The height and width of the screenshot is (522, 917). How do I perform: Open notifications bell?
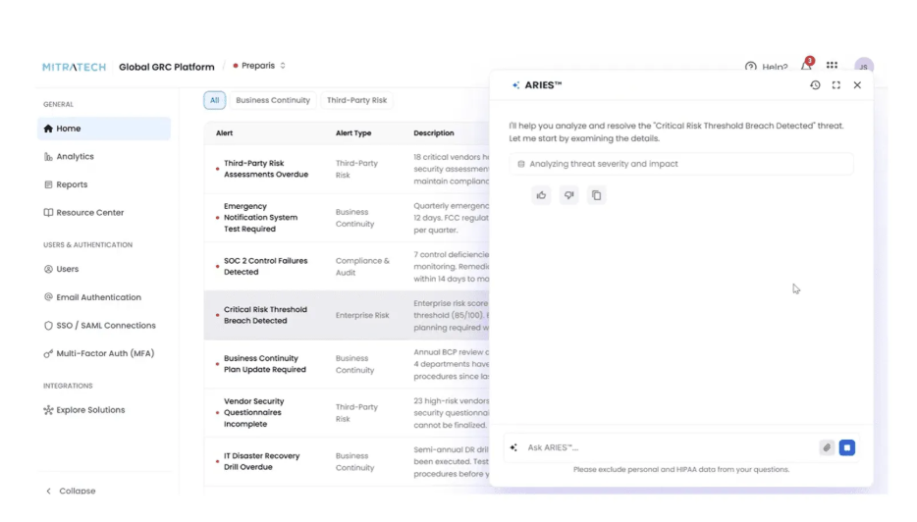pos(806,66)
